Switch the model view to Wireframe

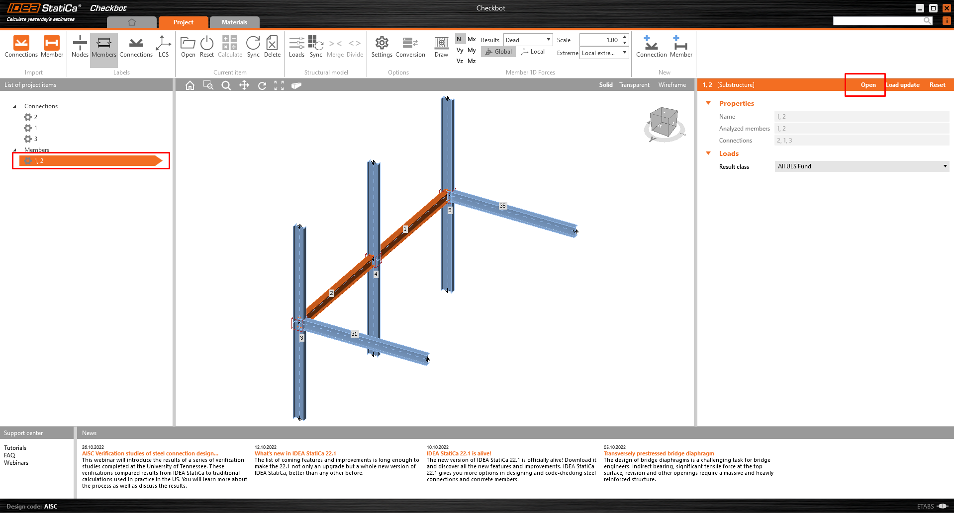pyautogui.click(x=671, y=84)
